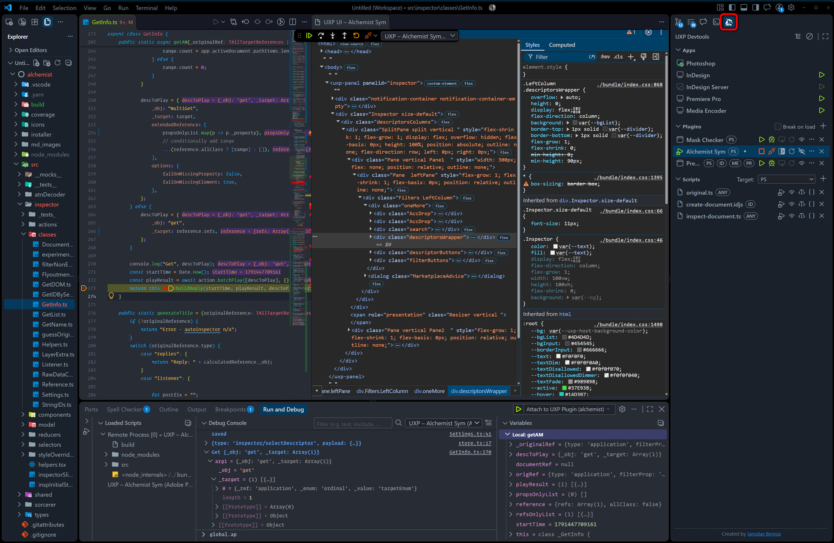Open the ./bundle/index.css:868 link
The width and height of the screenshot is (834, 543).
[630, 84]
